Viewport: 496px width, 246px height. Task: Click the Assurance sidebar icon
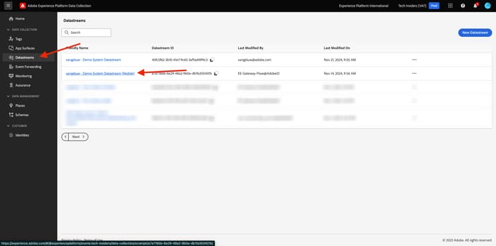point(11,85)
